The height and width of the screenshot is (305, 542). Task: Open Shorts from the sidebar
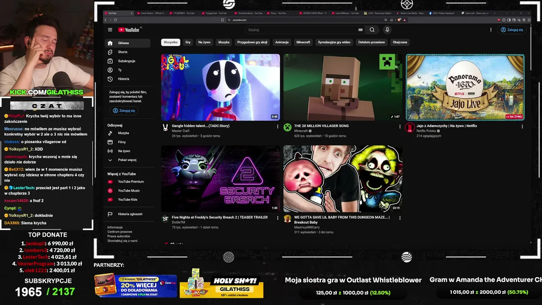pyautogui.click(x=127, y=52)
